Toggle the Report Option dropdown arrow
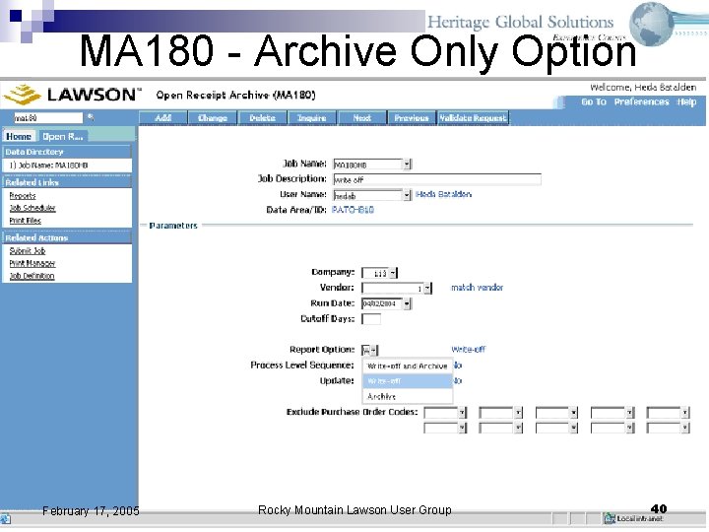The height and width of the screenshot is (532, 709). click(x=374, y=350)
